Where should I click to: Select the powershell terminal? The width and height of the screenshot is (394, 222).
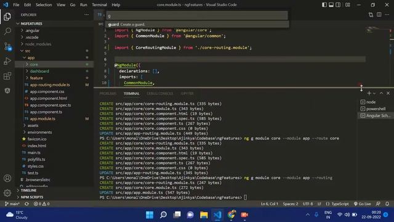pos(375,109)
